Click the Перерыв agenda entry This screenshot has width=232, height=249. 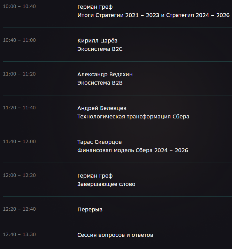point(90,210)
